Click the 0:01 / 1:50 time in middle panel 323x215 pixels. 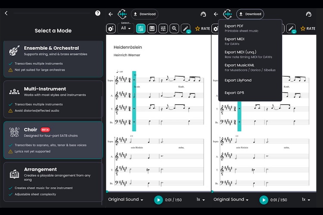[x=173, y=200]
